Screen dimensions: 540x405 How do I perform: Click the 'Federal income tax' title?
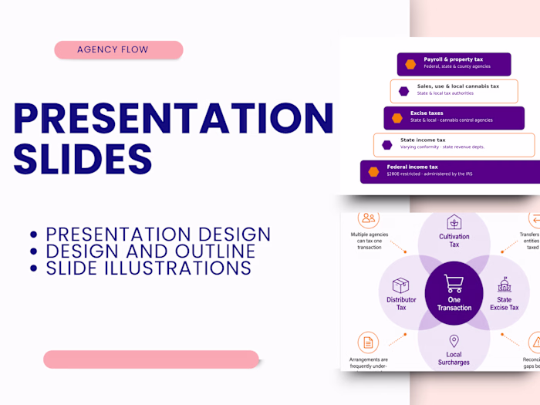click(412, 167)
